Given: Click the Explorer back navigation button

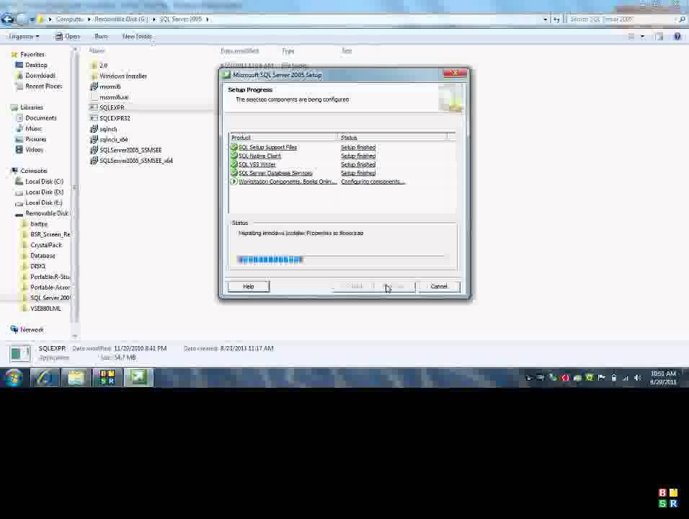Looking at the screenshot, I should pyautogui.click(x=7, y=19).
